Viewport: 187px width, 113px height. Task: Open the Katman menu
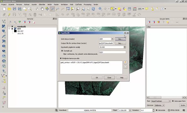[x=27, y=4]
